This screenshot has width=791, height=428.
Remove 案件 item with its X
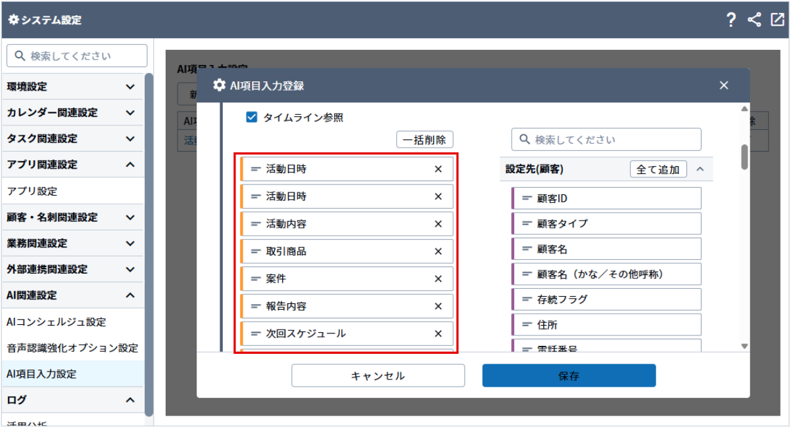point(439,279)
